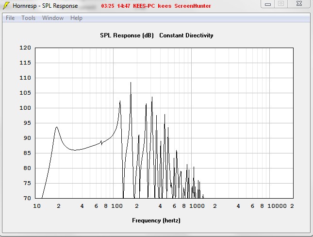Viewport: 313px width, 237px height.
Task: Click the tallest SPL peak near 108 dB
Action: (x=131, y=83)
